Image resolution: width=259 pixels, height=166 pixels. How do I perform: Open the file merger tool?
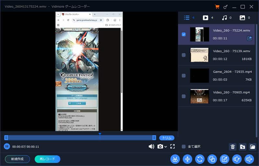point(212,159)
